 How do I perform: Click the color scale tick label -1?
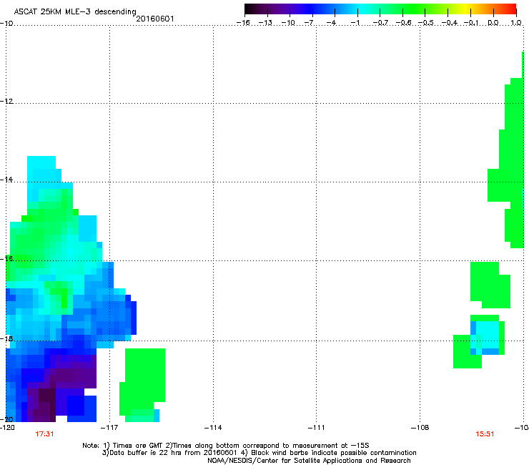pos(355,23)
